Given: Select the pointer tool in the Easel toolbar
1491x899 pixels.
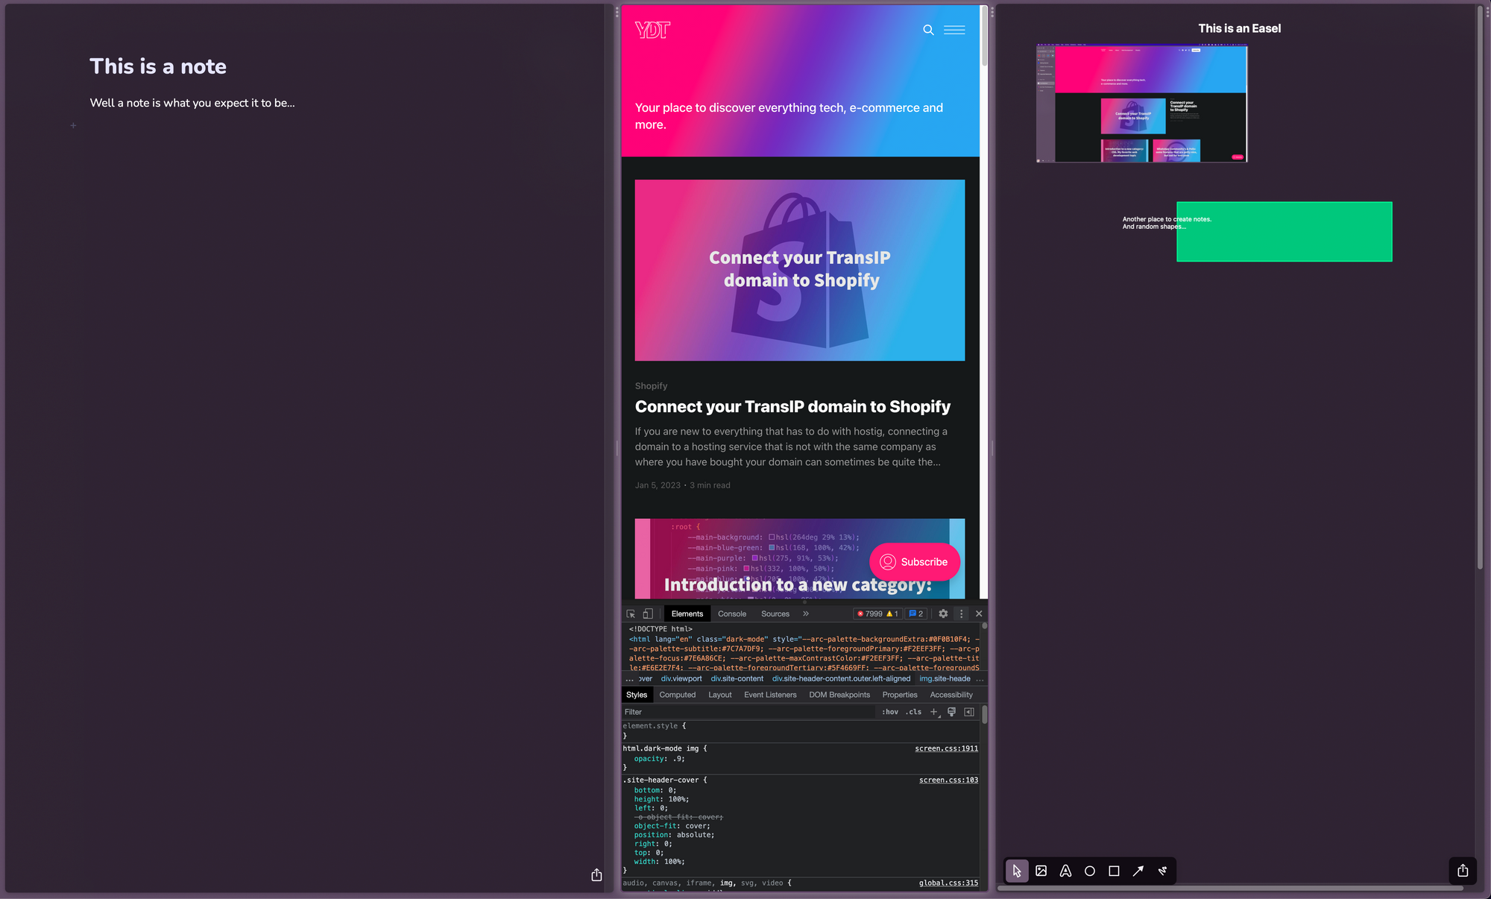Looking at the screenshot, I should click(1017, 871).
